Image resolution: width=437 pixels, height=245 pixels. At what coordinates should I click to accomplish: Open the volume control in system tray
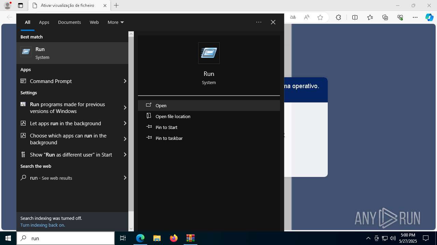coord(393,238)
